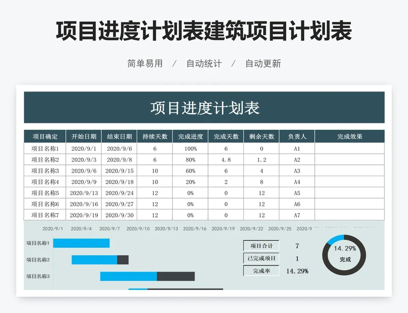Click the 60% progress cell
Screen dimensions: 408x313
tap(190, 171)
